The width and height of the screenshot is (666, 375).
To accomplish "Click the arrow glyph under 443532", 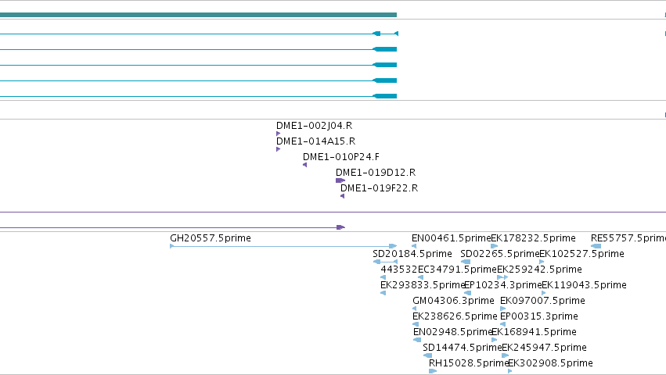I will tap(383, 277).
